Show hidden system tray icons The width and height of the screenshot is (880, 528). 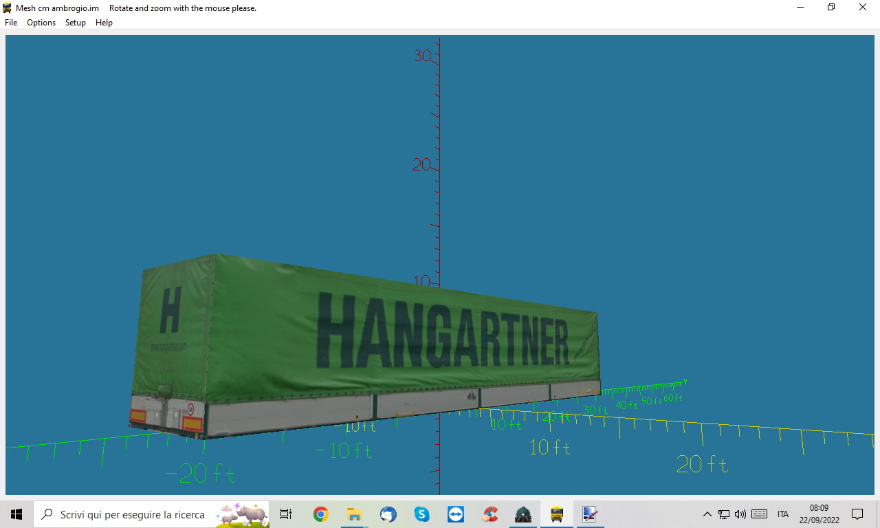pyautogui.click(x=707, y=514)
